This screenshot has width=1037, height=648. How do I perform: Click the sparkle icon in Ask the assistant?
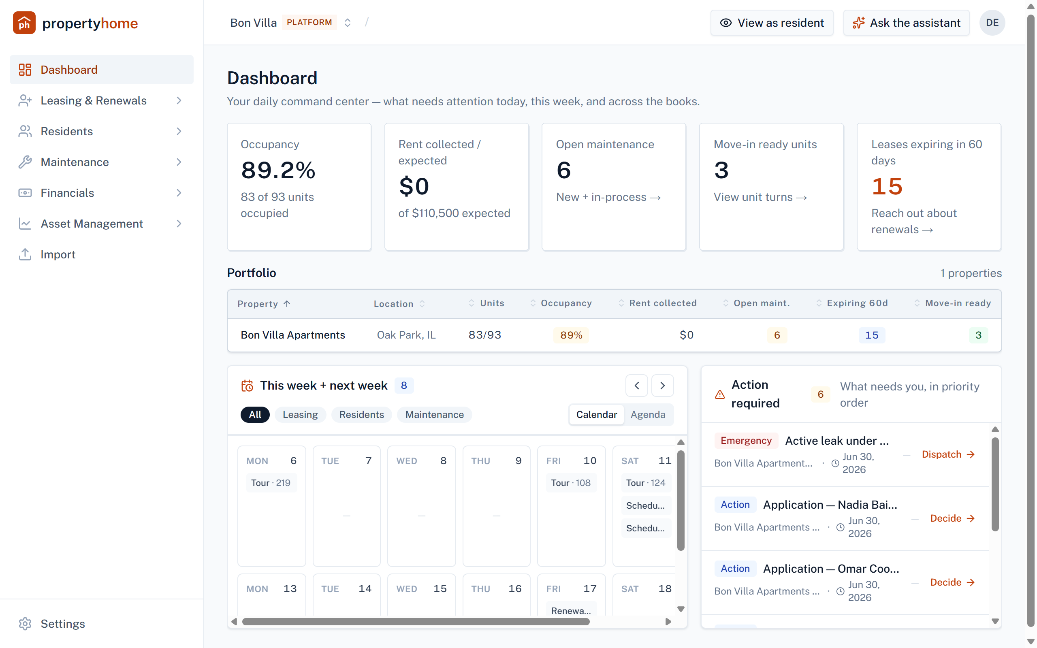tap(858, 23)
